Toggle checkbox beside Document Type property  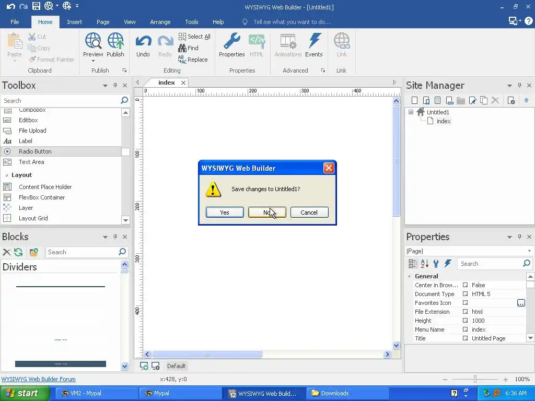tap(465, 294)
